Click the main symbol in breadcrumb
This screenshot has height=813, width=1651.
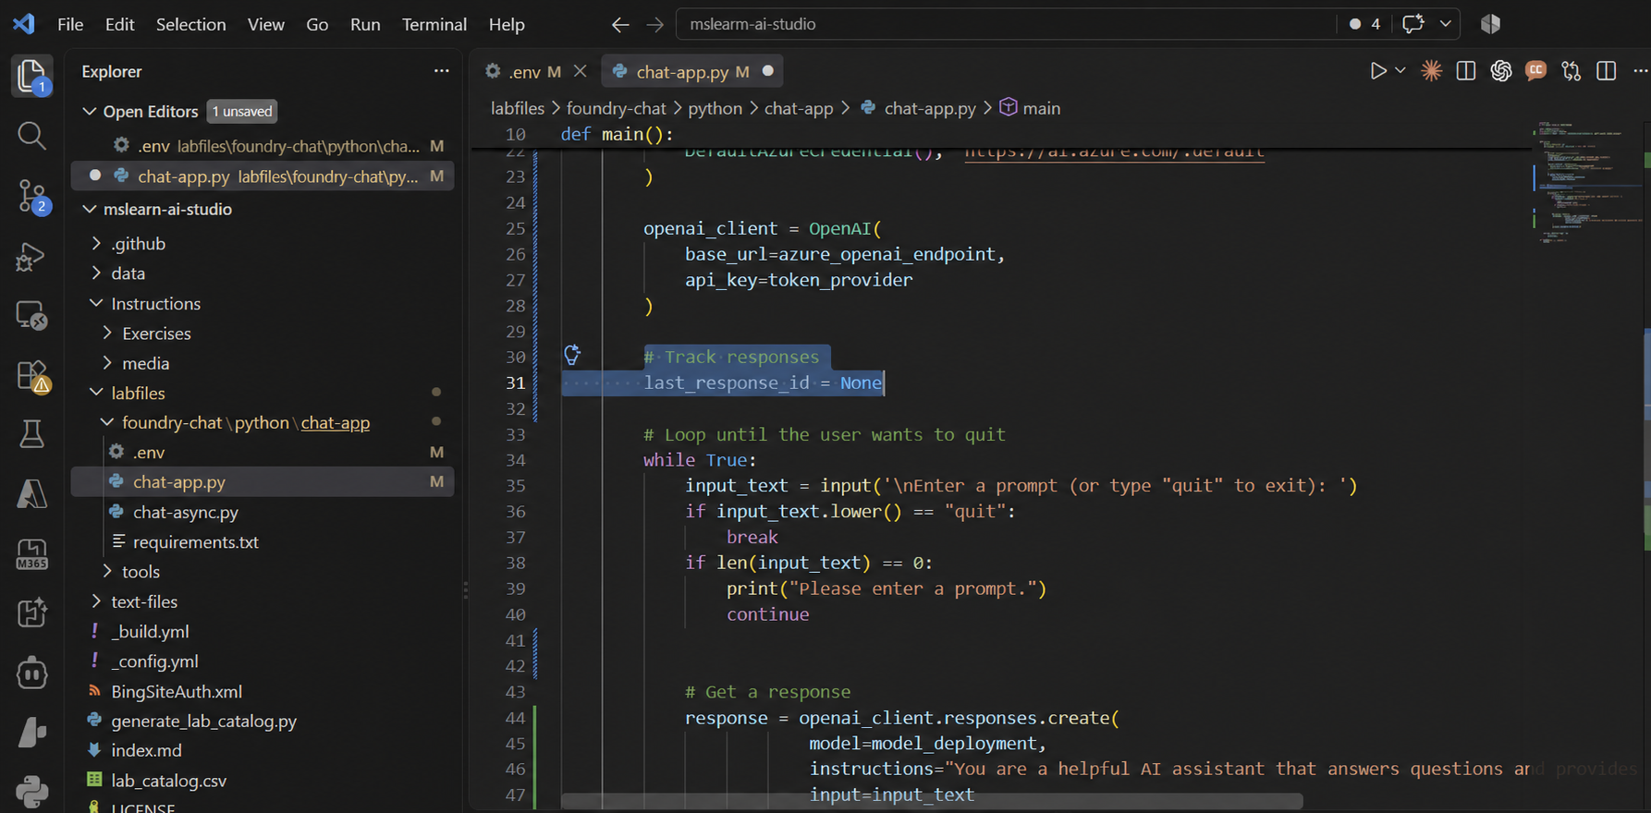(1041, 108)
